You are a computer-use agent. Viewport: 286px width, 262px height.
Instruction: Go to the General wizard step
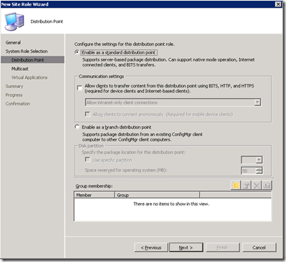13,42
